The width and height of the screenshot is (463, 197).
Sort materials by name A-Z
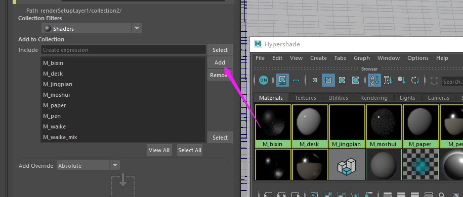tap(374, 80)
